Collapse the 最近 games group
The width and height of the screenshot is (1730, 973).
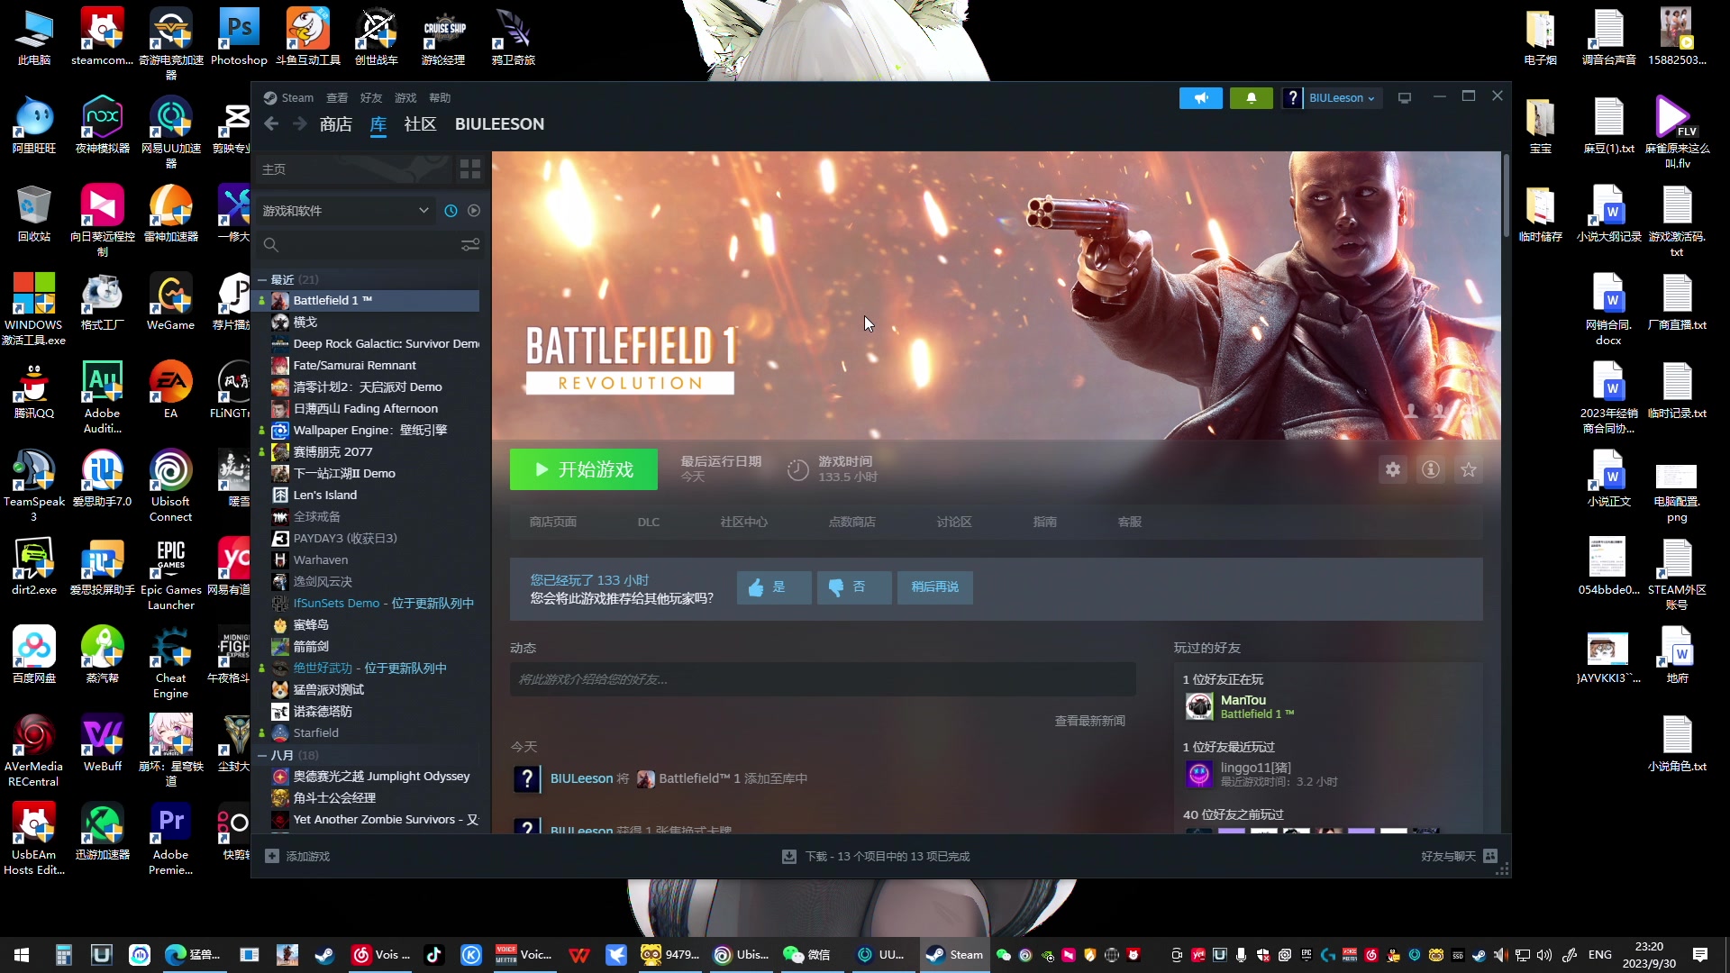(x=262, y=280)
